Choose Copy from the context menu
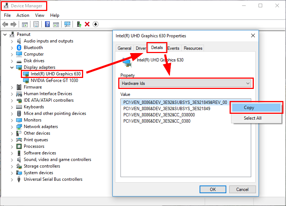The image size is (286, 206). pyautogui.click(x=256, y=108)
